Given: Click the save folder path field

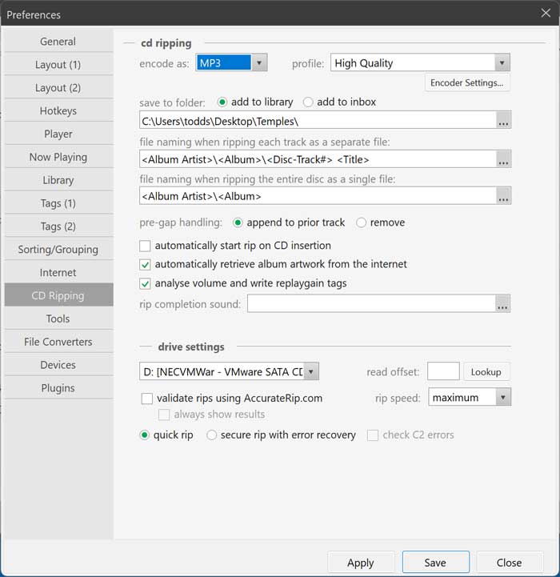Looking at the screenshot, I should point(318,120).
